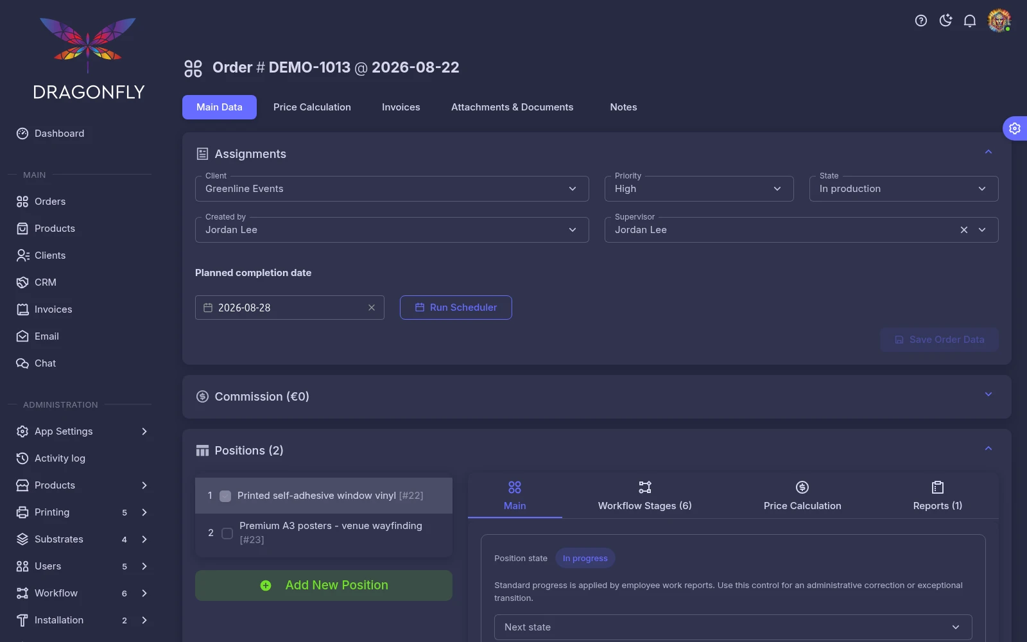Screen dimensions: 1027x642
Task: Open Workflow Stages (6) position tab
Action: (645, 496)
